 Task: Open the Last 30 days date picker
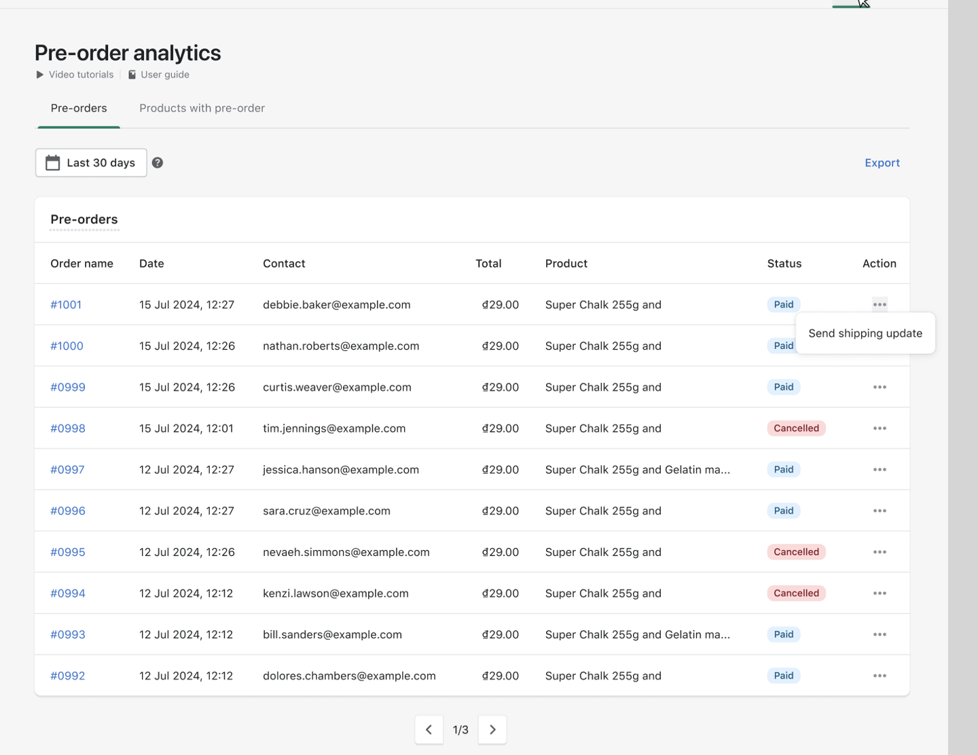coord(91,163)
